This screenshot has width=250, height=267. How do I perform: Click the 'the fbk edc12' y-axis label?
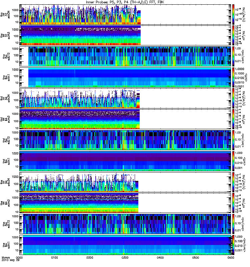point(6,224)
